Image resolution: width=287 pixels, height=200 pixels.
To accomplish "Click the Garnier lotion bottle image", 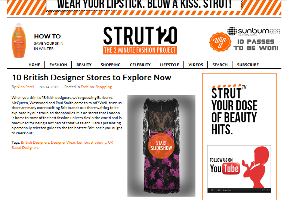I will [x=19, y=40].
